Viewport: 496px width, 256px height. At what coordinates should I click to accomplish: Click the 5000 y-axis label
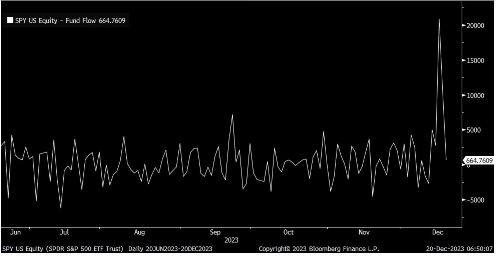(x=473, y=130)
